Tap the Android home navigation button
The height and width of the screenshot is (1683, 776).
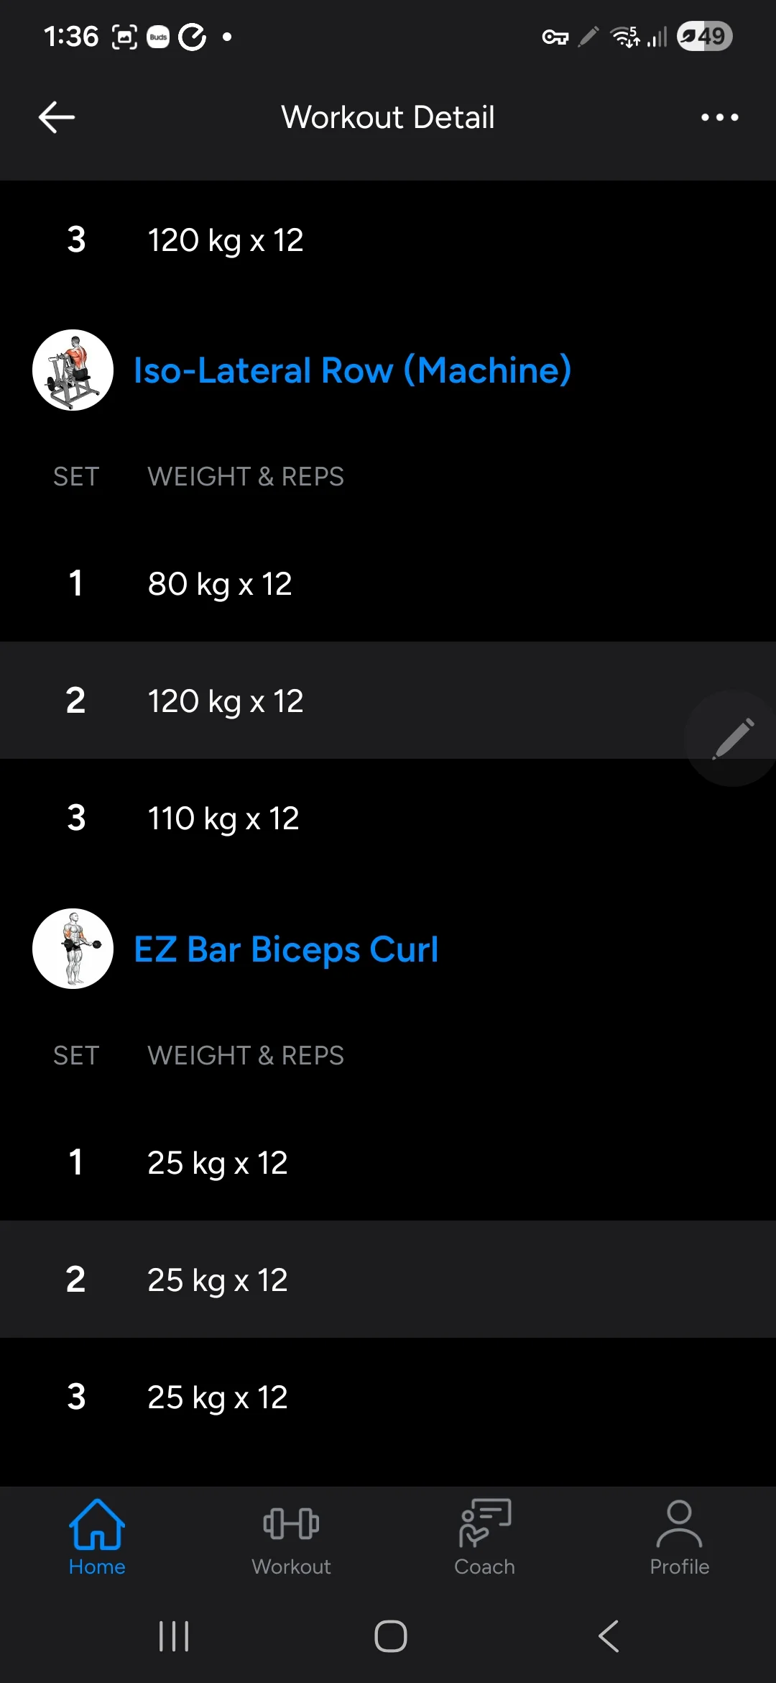tap(391, 1636)
